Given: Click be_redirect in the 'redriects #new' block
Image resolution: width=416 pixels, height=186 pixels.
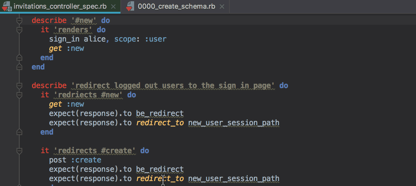Looking at the screenshot, I should (x=160, y=113).
